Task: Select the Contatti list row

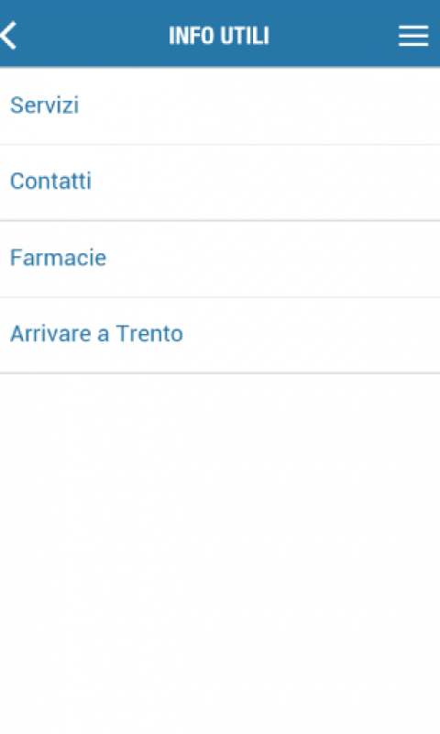Action: (220, 182)
